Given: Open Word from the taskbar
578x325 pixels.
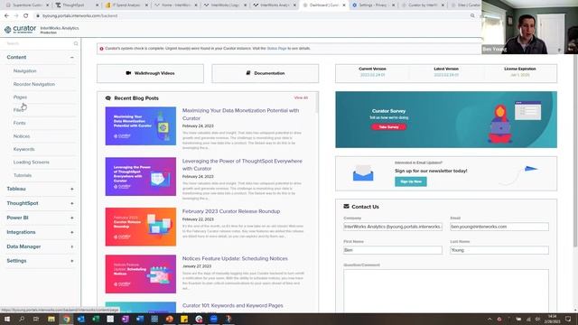Looking at the screenshot, I should [140, 319].
